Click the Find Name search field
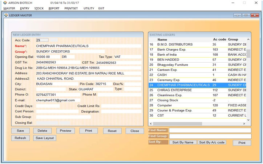 pyautogui.click(x=210, y=130)
